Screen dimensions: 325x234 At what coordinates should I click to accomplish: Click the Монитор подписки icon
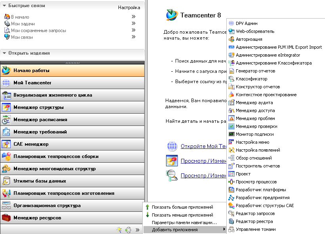coord(231,134)
